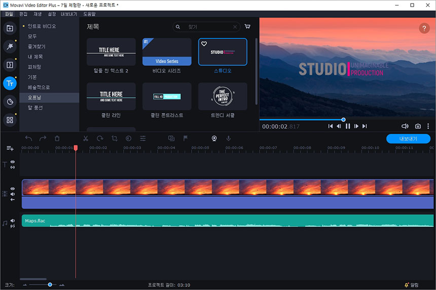Open the 설정 menu

coord(52,14)
